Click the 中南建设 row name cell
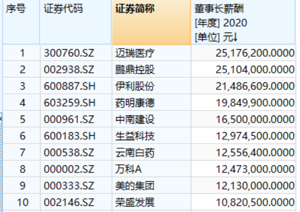The image size is (300, 212). 152,120
